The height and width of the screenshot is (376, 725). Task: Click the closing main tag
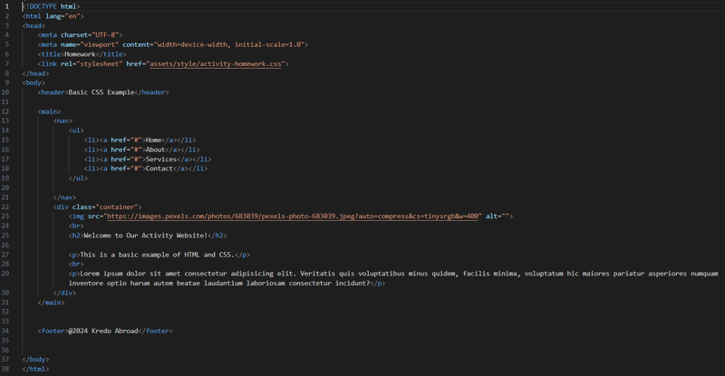click(51, 302)
